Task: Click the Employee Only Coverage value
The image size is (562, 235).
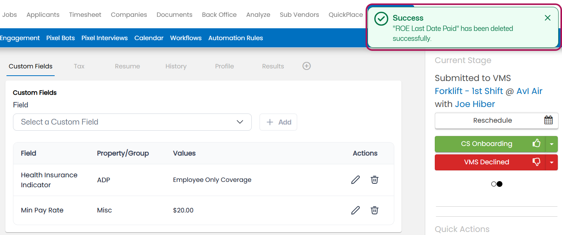Action: click(212, 180)
